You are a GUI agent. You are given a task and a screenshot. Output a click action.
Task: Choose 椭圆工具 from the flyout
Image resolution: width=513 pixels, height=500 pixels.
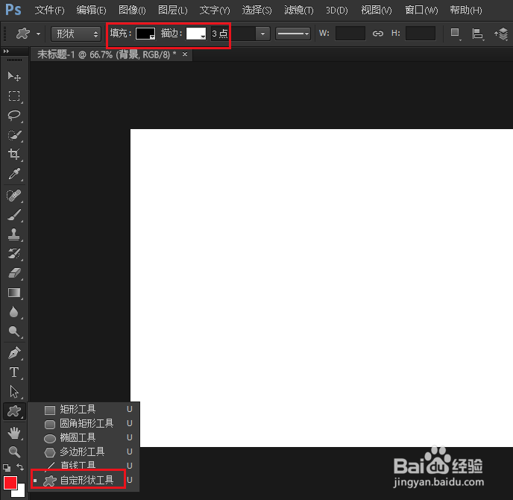click(84, 437)
